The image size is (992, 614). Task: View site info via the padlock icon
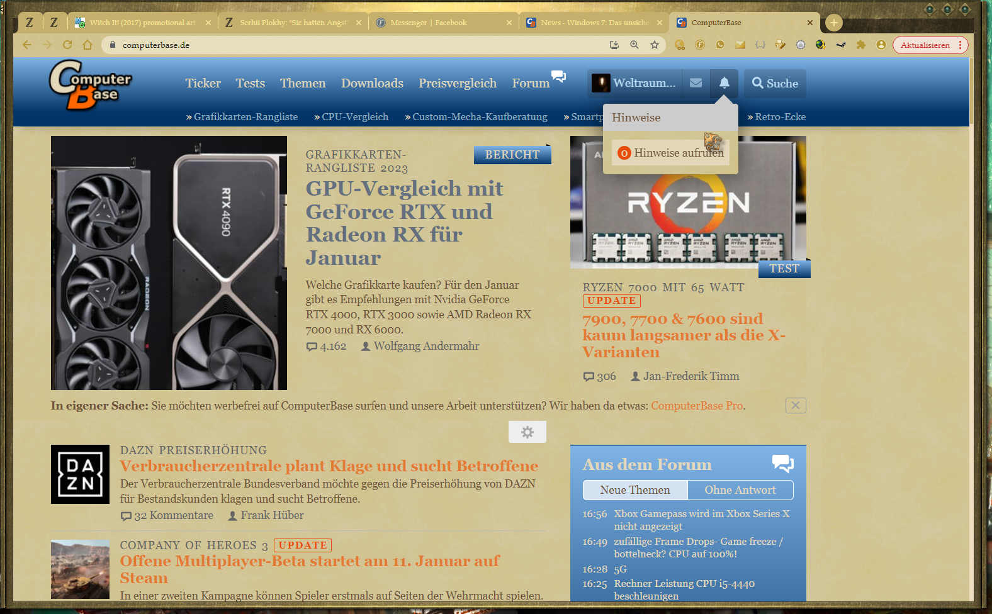(x=113, y=45)
